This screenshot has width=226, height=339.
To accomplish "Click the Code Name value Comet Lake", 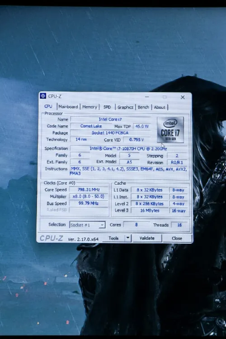I will [91, 126].
